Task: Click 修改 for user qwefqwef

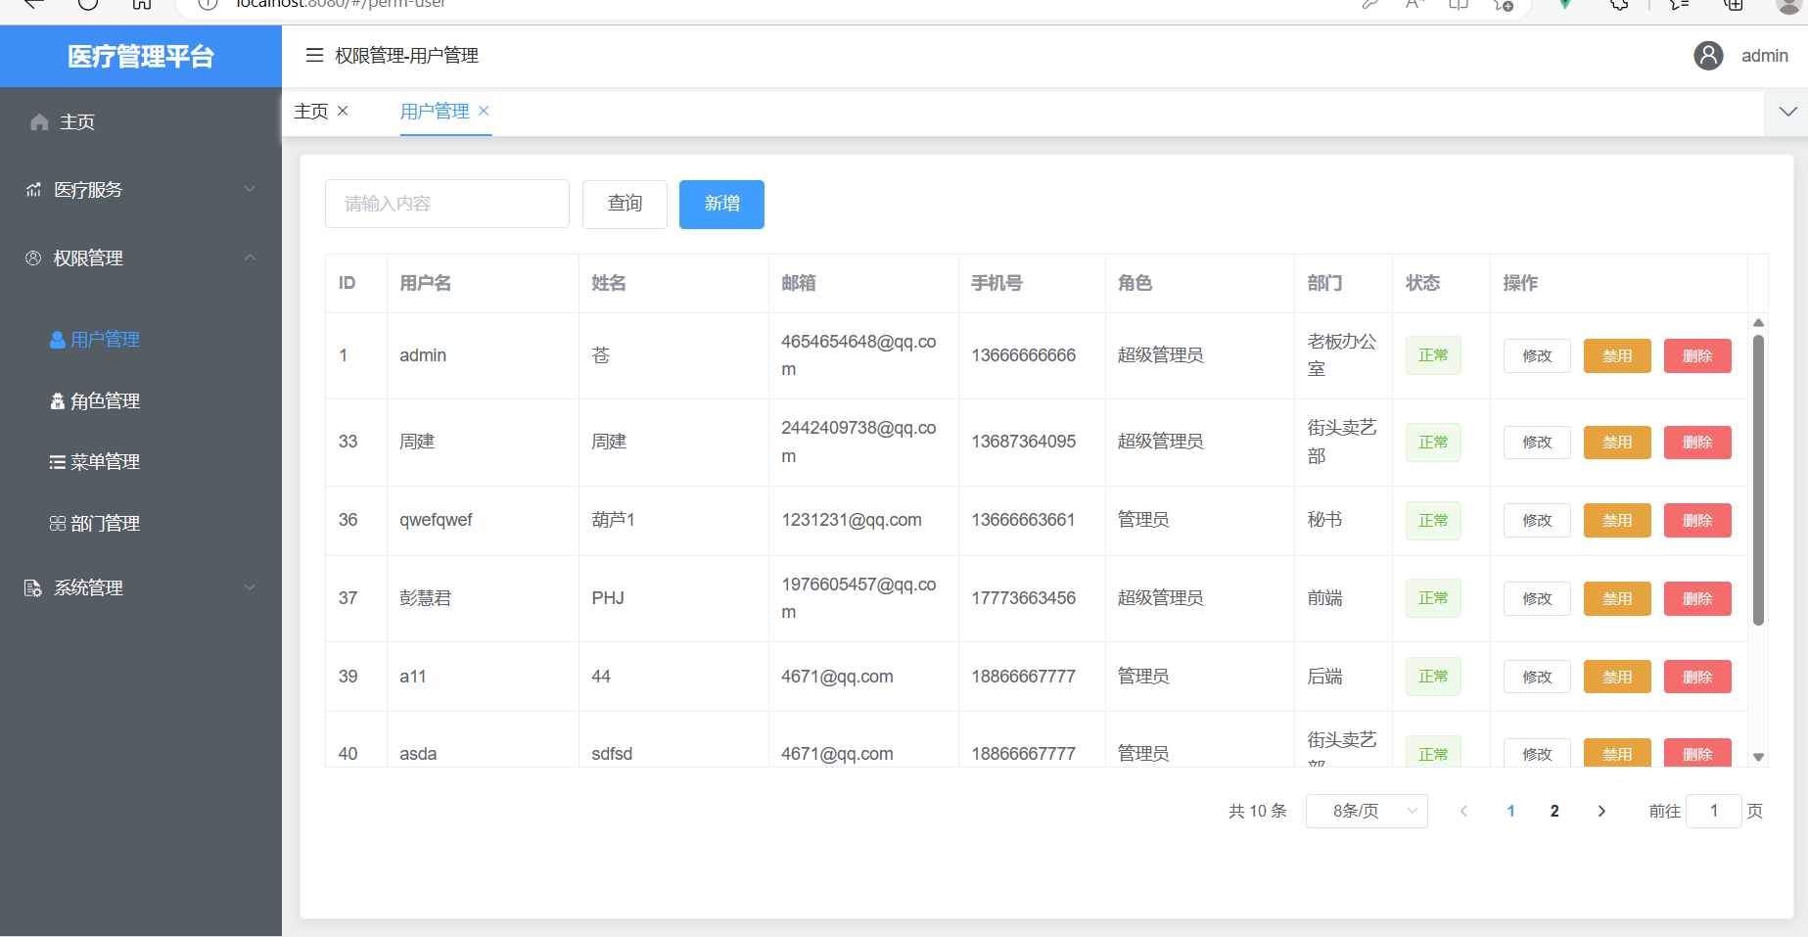Action: click(x=1537, y=521)
